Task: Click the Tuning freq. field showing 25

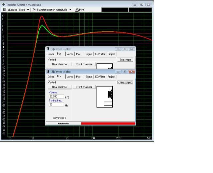Action: (x=56, y=104)
